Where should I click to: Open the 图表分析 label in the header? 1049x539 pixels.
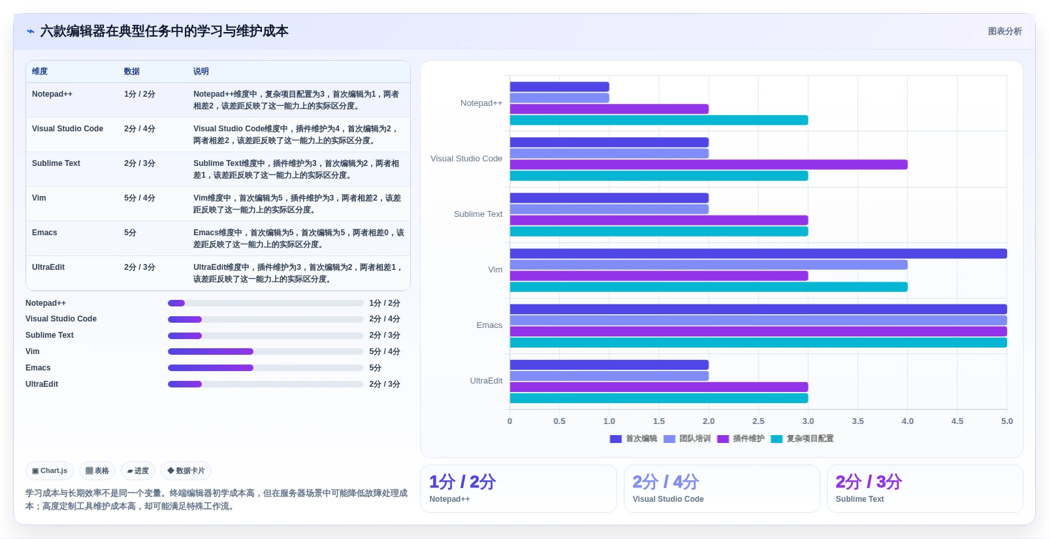pyautogui.click(x=1005, y=31)
